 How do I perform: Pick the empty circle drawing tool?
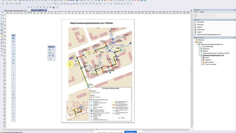click(x=13, y=57)
